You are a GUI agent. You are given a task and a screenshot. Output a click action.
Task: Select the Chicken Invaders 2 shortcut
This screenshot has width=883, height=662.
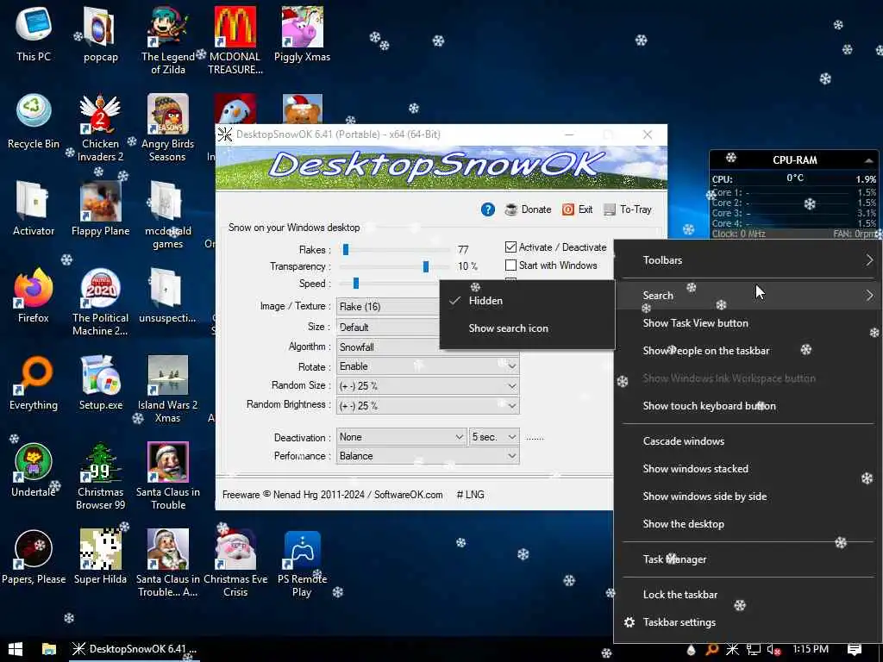point(100,128)
